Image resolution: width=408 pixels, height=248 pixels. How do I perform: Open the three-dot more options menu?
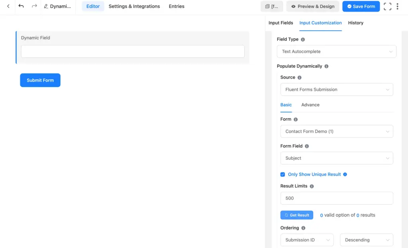pyautogui.click(x=397, y=6)
